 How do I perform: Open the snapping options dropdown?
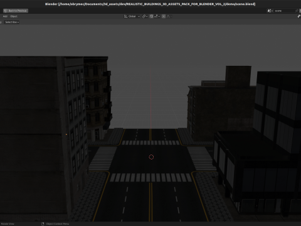click(157, 16)
